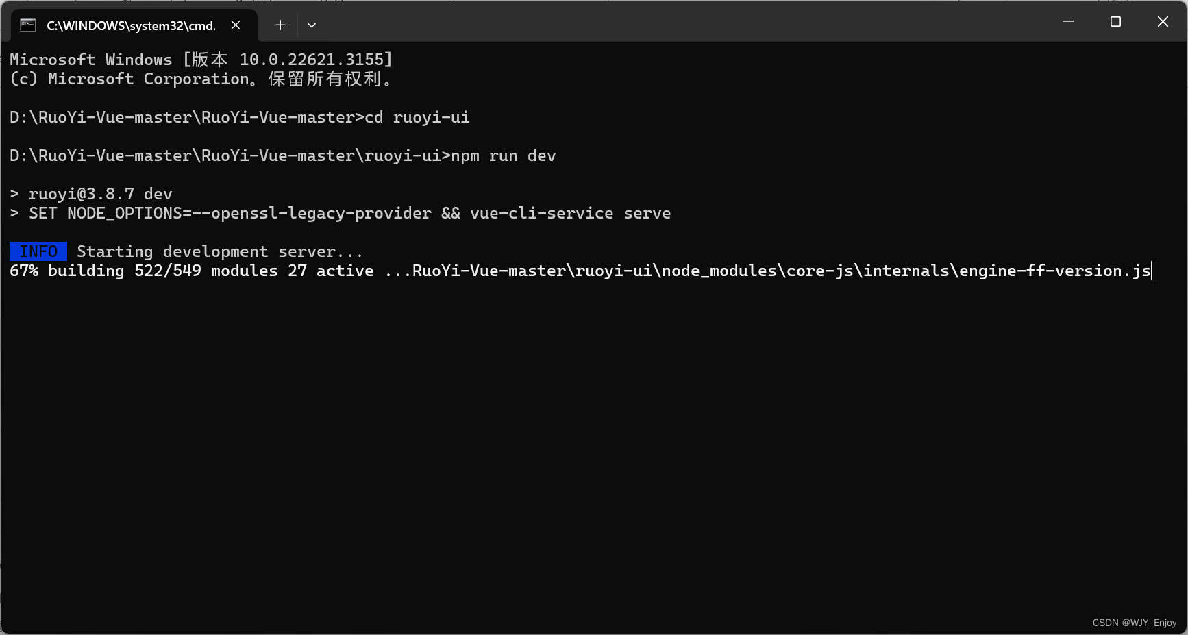Image resolution: width=1188 pixels, height=635 pixels.
Task: Expand the new tab profile dropdown chevron
Action: click(312, 25)
